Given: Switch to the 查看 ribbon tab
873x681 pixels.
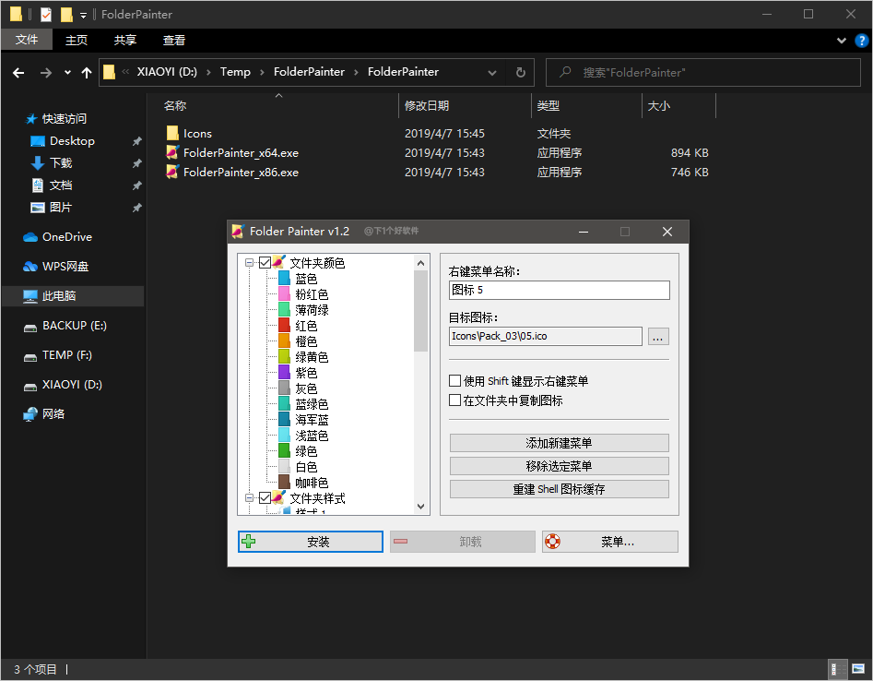Looking at the screenshot, I should pyautogui.click(x=173, y=40).
